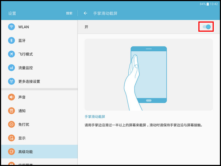Open 显示 settings
The width and height of the screenshot is (221, 166).
click(39, 138)
